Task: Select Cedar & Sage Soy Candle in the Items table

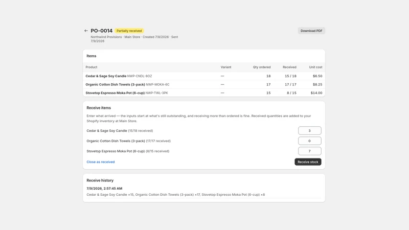Action: click(106, 76)
